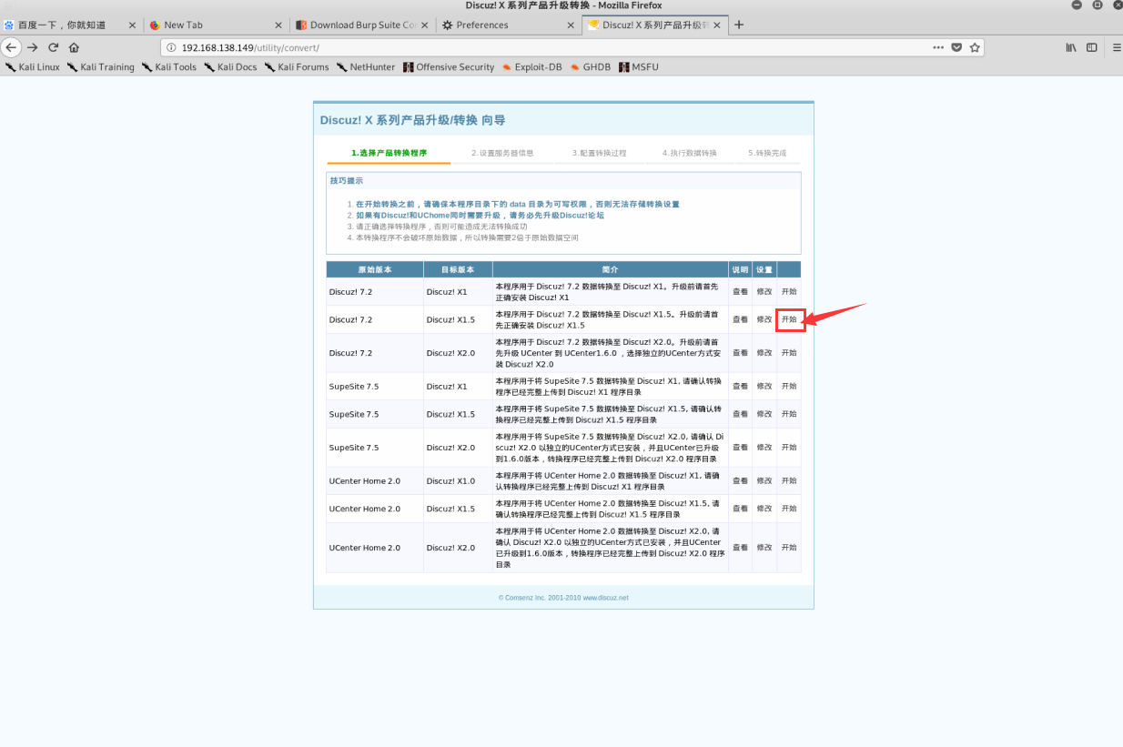This screenshot has width=1123, height=747.
Task: Bookmark this page with the star icon
Action: tap(975, 47)
